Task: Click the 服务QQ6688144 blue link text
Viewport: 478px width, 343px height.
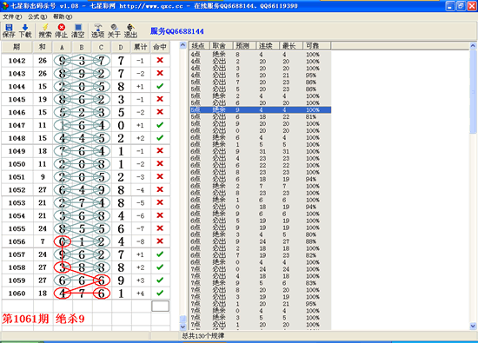Action: (176, 31)
